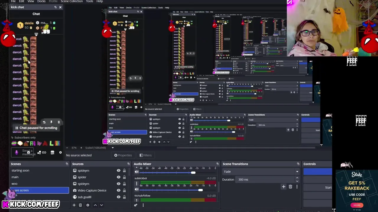Undock the Audio Mixer panel
Image resolution: width=378 pixels, height=212 pixels.
tap(218, 164)
